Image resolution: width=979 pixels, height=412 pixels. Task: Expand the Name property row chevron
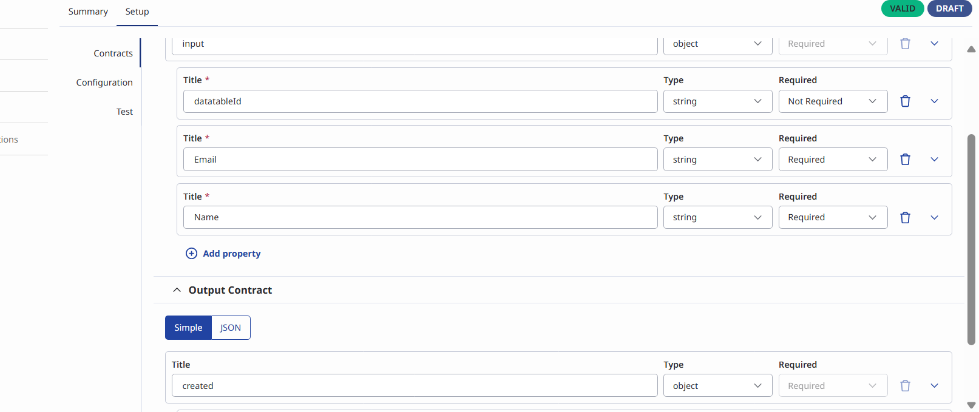coord(934,217)
